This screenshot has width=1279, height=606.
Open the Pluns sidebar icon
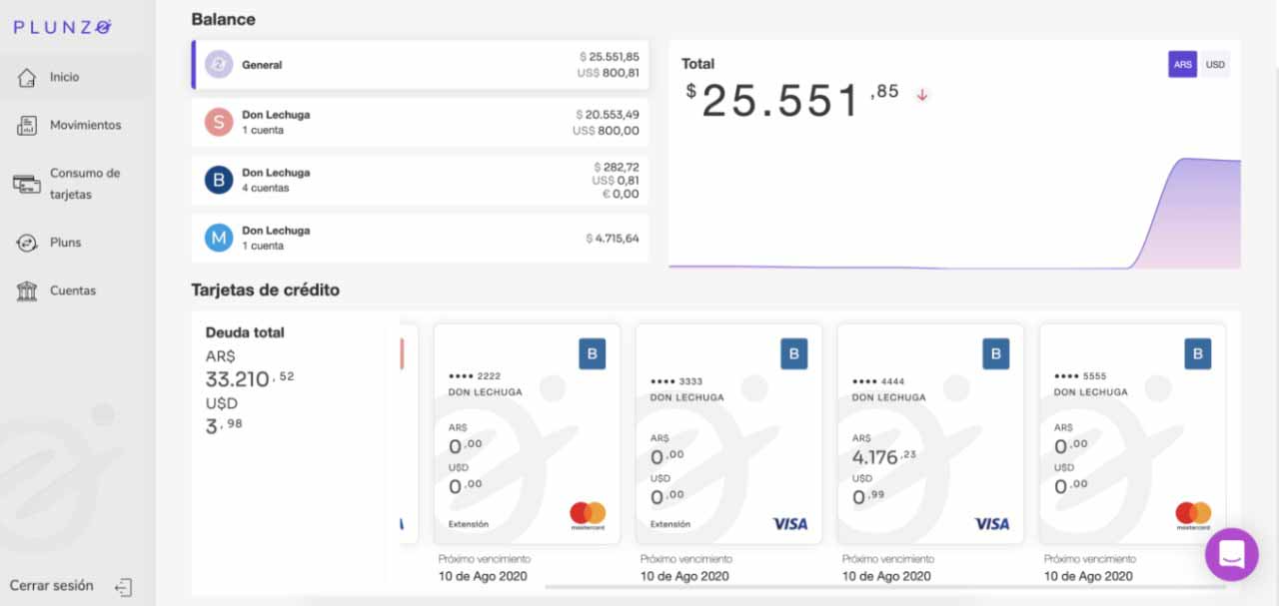[x=28, y=243]
